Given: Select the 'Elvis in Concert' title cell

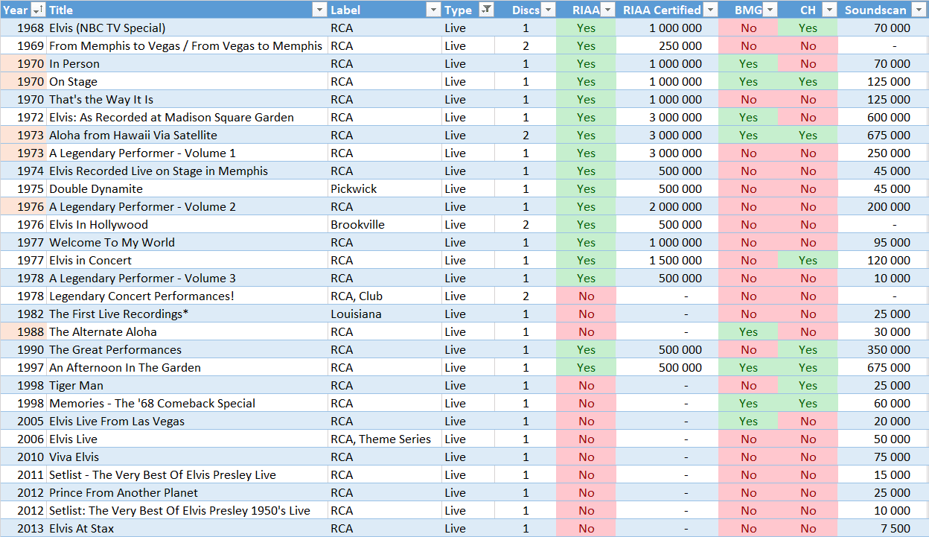Looking at the screenshot, I should pos(187,260).
